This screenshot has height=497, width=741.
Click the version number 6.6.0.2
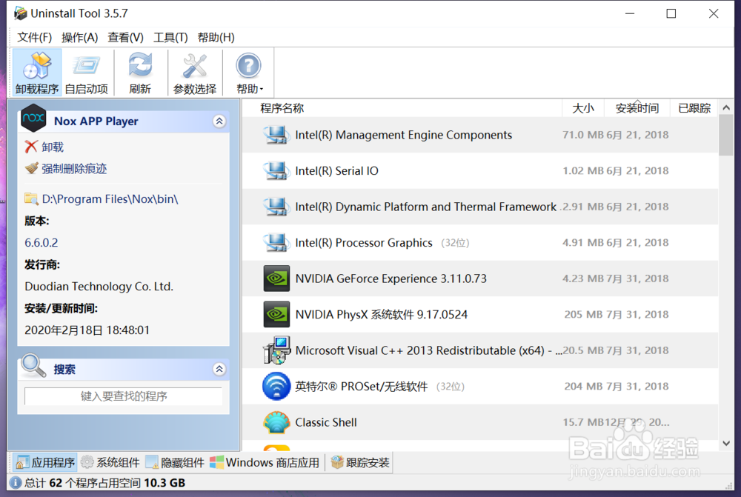[41, 243]
